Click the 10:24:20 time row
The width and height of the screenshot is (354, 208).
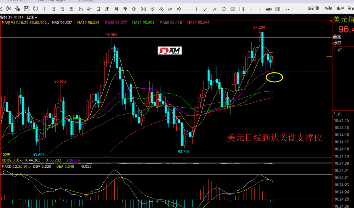click(341, 164)
